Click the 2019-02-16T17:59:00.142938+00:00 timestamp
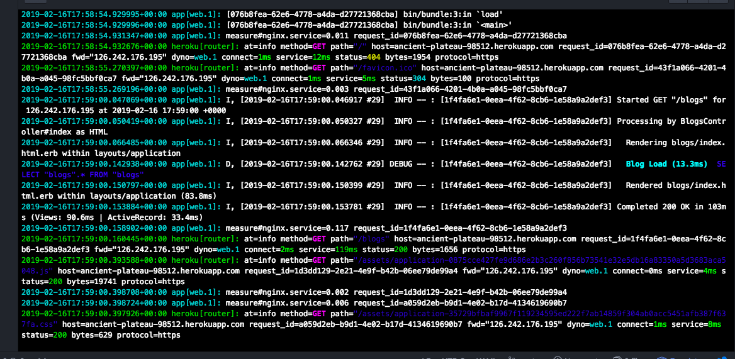This screenshot has height=359, width=735. click(94, 165)
